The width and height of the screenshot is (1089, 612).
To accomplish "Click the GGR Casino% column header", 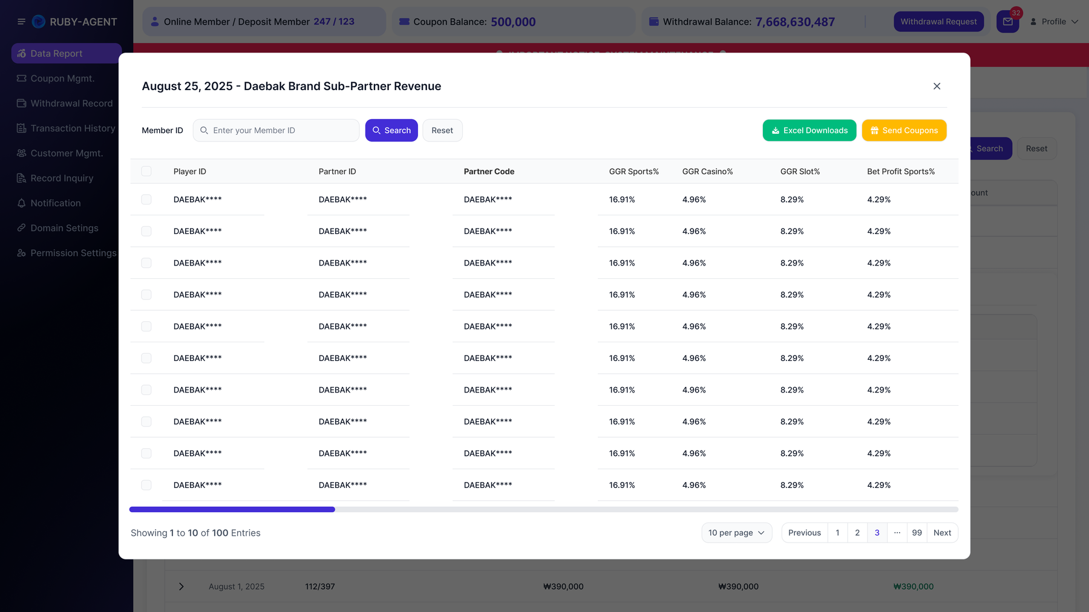I will [x=707, y=172].
